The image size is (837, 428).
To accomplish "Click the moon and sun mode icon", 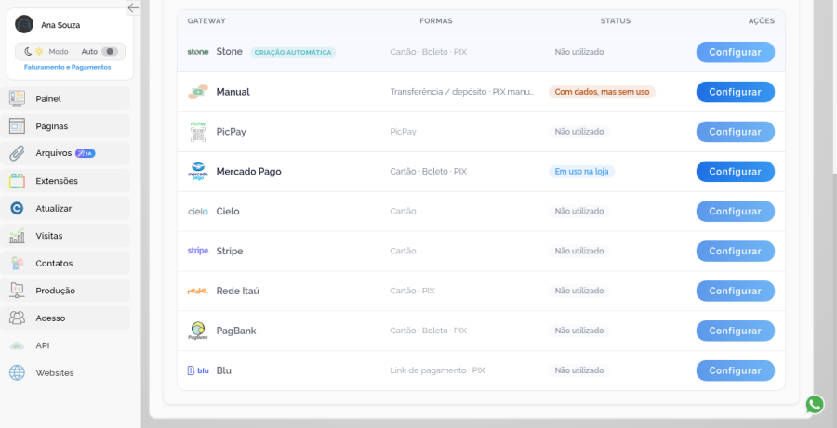I will [33, 52].
